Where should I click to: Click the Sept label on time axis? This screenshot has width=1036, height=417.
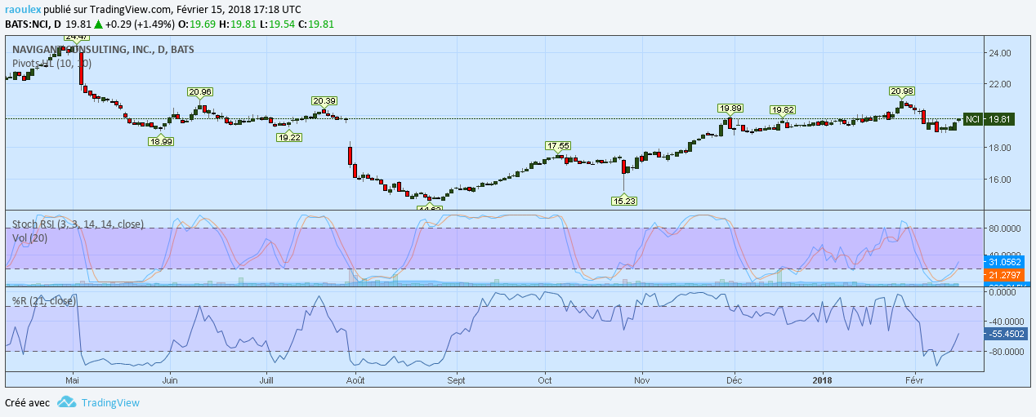click(457, 380)
